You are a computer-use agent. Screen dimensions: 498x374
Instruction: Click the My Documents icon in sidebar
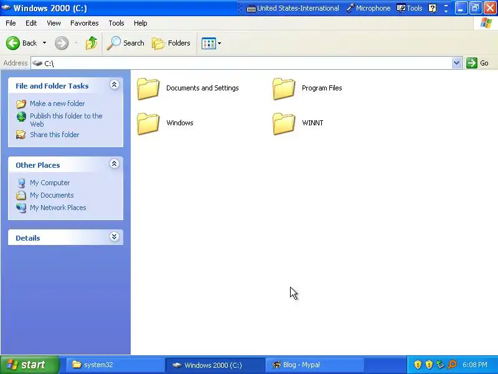[x=21, y=195]
